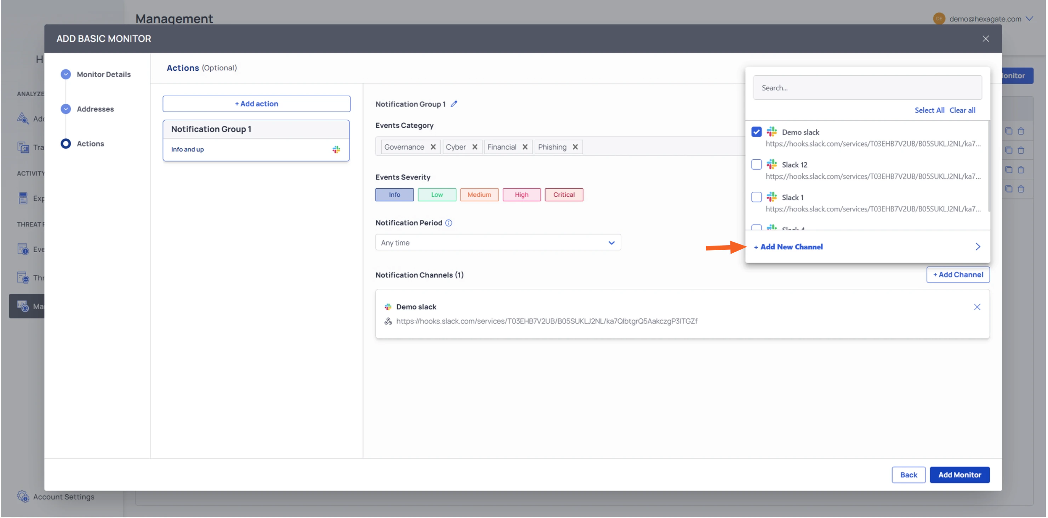Image resolution: width=1048 pixels, height=518 pixels.
Task: Click the Slack icon in the Notification Group 1 card
Action: (x=336, y=150)
